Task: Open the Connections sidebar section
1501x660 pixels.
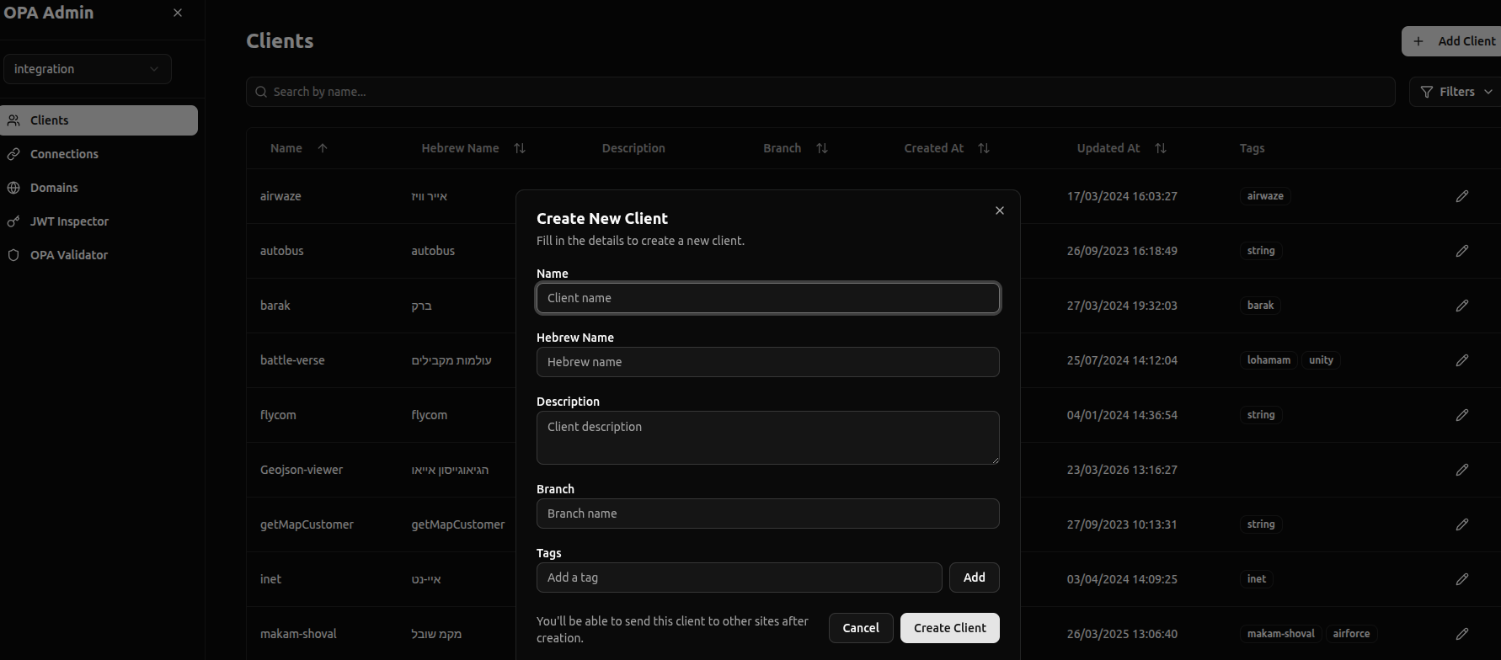Action: click(99, 154)
